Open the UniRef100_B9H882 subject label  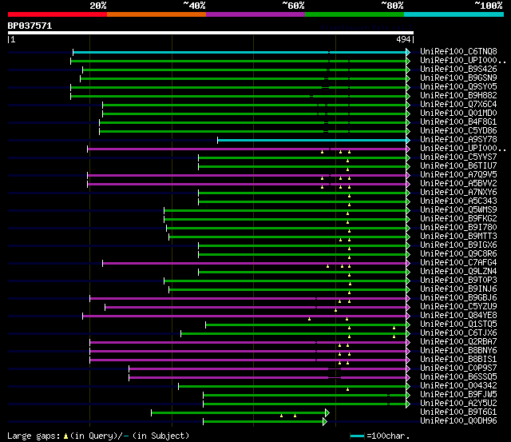click(x=458, y=96)
